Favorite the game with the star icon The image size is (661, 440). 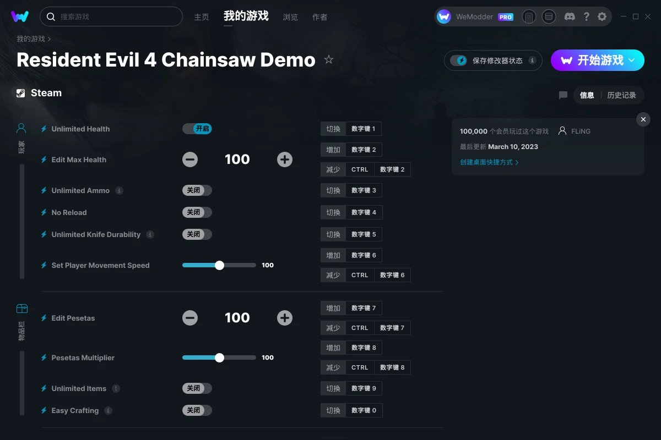pyautogui.click(x=329, y=59)
